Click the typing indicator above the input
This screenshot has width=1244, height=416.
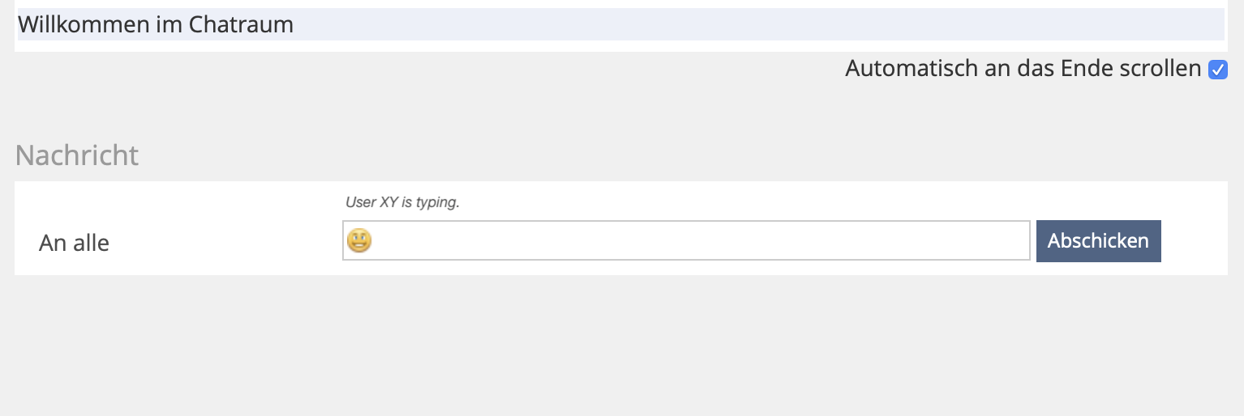[402, 202]
